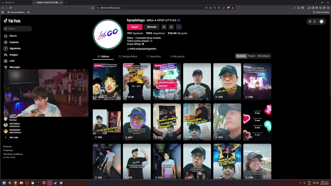
Task: Click Términos y políticas footer link
Action: (x=13, y=154)
